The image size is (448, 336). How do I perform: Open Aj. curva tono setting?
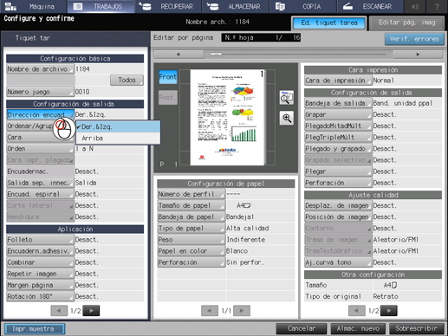pyautogui.click(x=338, y=262)
